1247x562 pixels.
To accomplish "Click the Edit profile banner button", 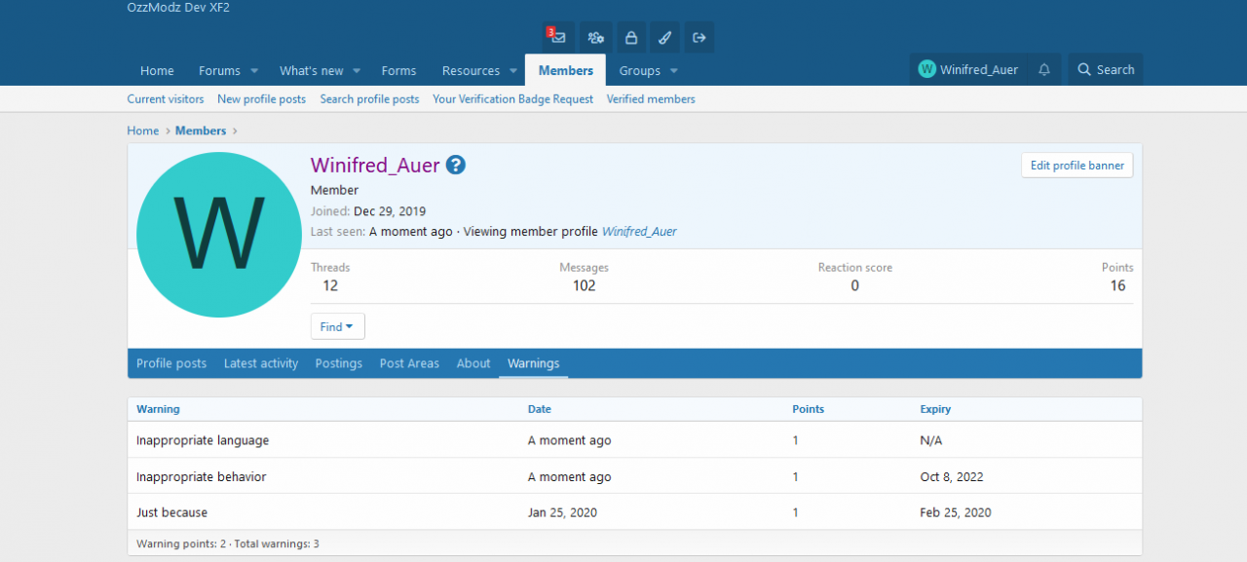I will pos(1077,166).
